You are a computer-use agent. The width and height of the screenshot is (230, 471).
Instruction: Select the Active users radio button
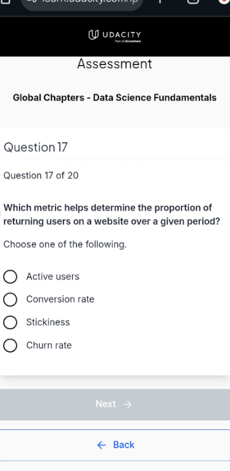[x=10, y=277]
